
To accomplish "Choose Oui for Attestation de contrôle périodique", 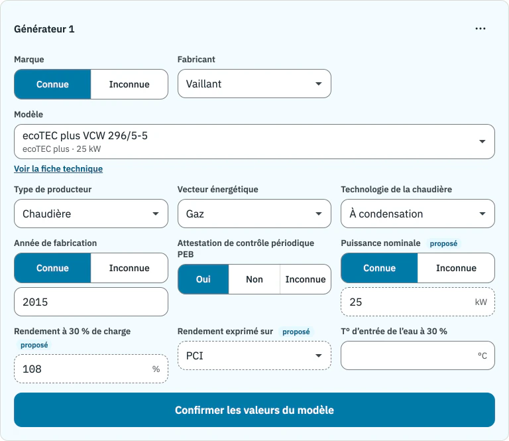I will pos(203,279).
